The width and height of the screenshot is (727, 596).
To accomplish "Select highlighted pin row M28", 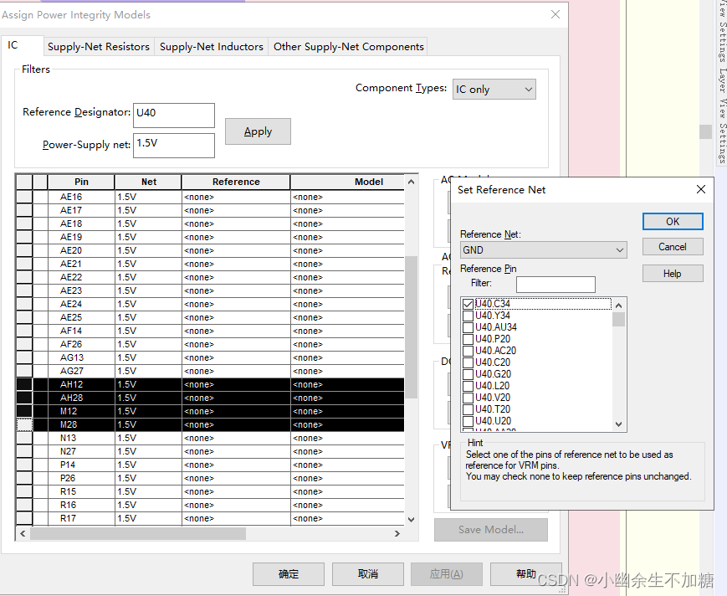I will 210,425.
